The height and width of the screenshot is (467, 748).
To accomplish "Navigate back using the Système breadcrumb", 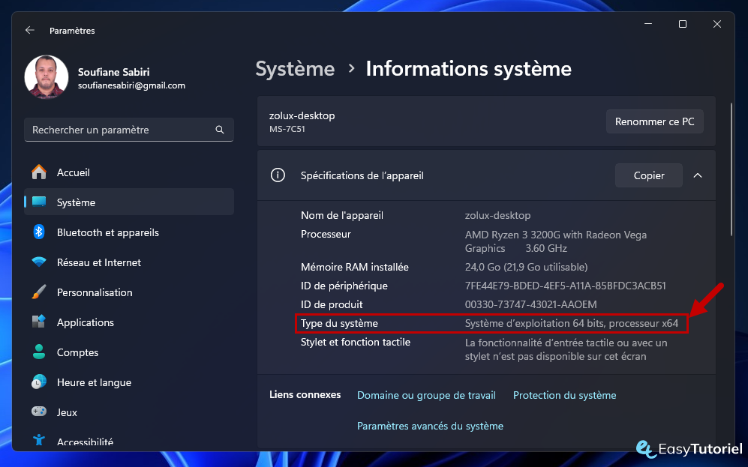I will 295,68.
